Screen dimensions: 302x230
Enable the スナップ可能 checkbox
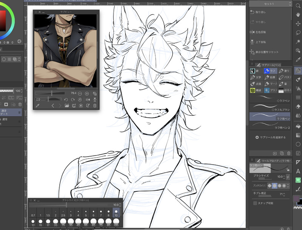tap(255, 203)
